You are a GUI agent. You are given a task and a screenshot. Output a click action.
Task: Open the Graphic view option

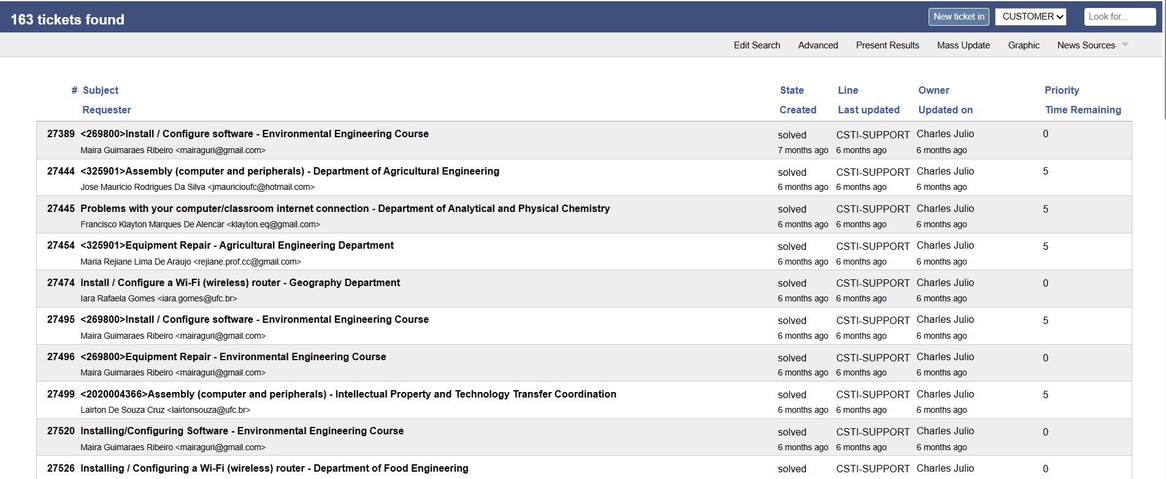coord(1023,45)
